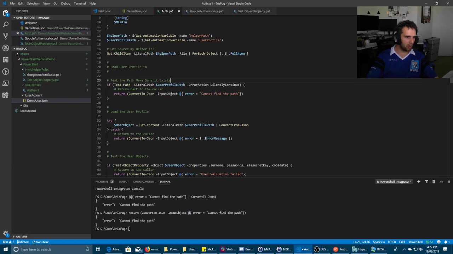Open Windows Start menu
The image size is (453, 254).
[6, 249]
